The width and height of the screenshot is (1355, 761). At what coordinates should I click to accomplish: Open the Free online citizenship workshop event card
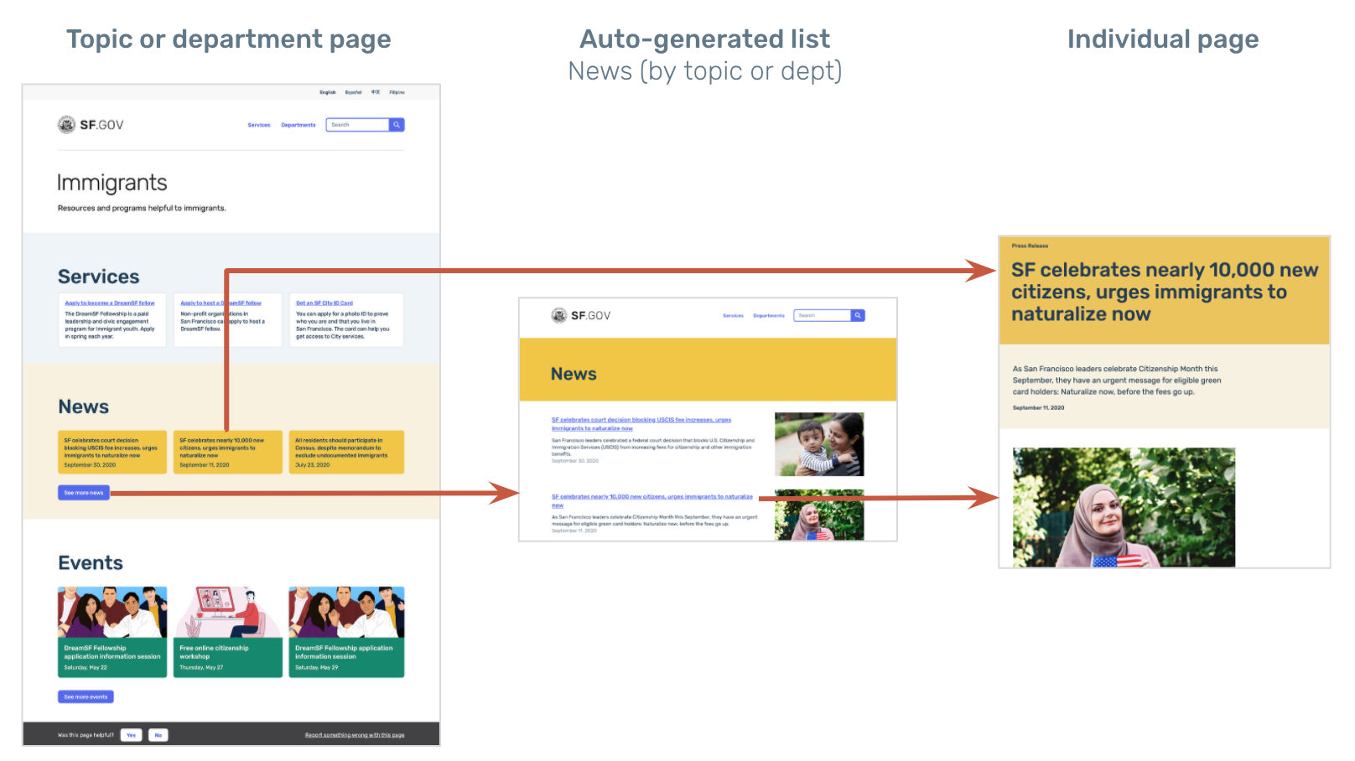227,633
